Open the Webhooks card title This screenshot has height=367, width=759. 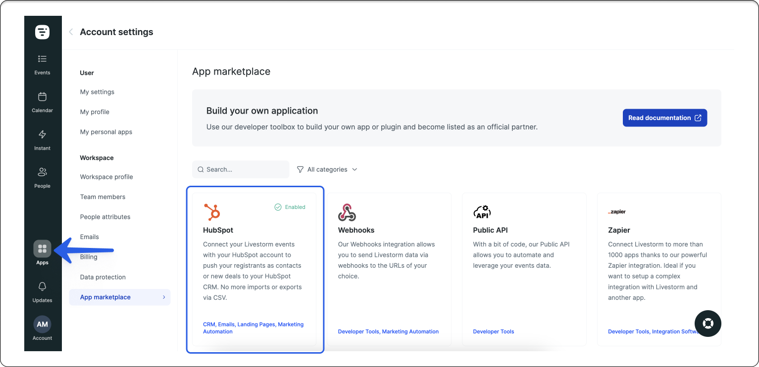click(356, 230)
